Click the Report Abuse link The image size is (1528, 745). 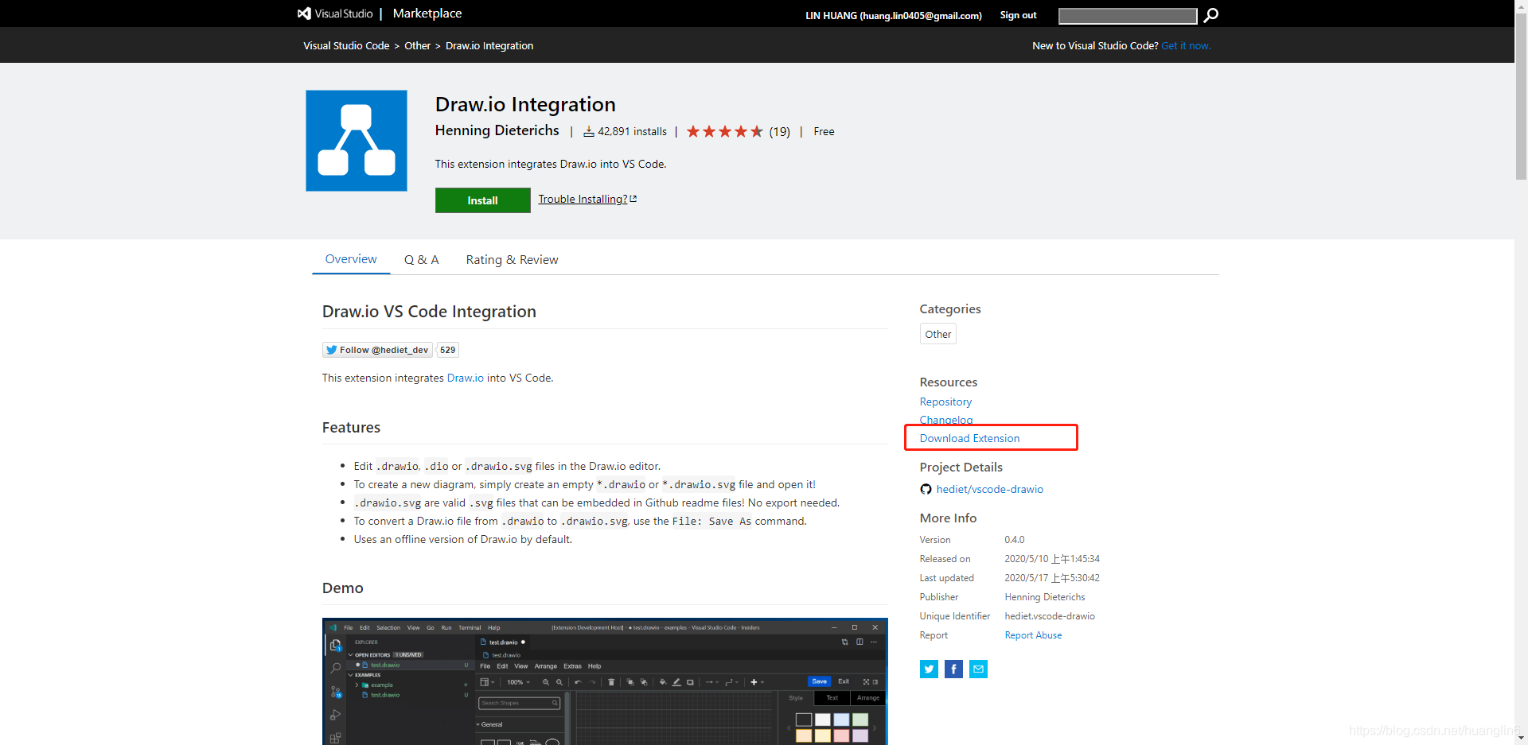[x=1033, y=635]
